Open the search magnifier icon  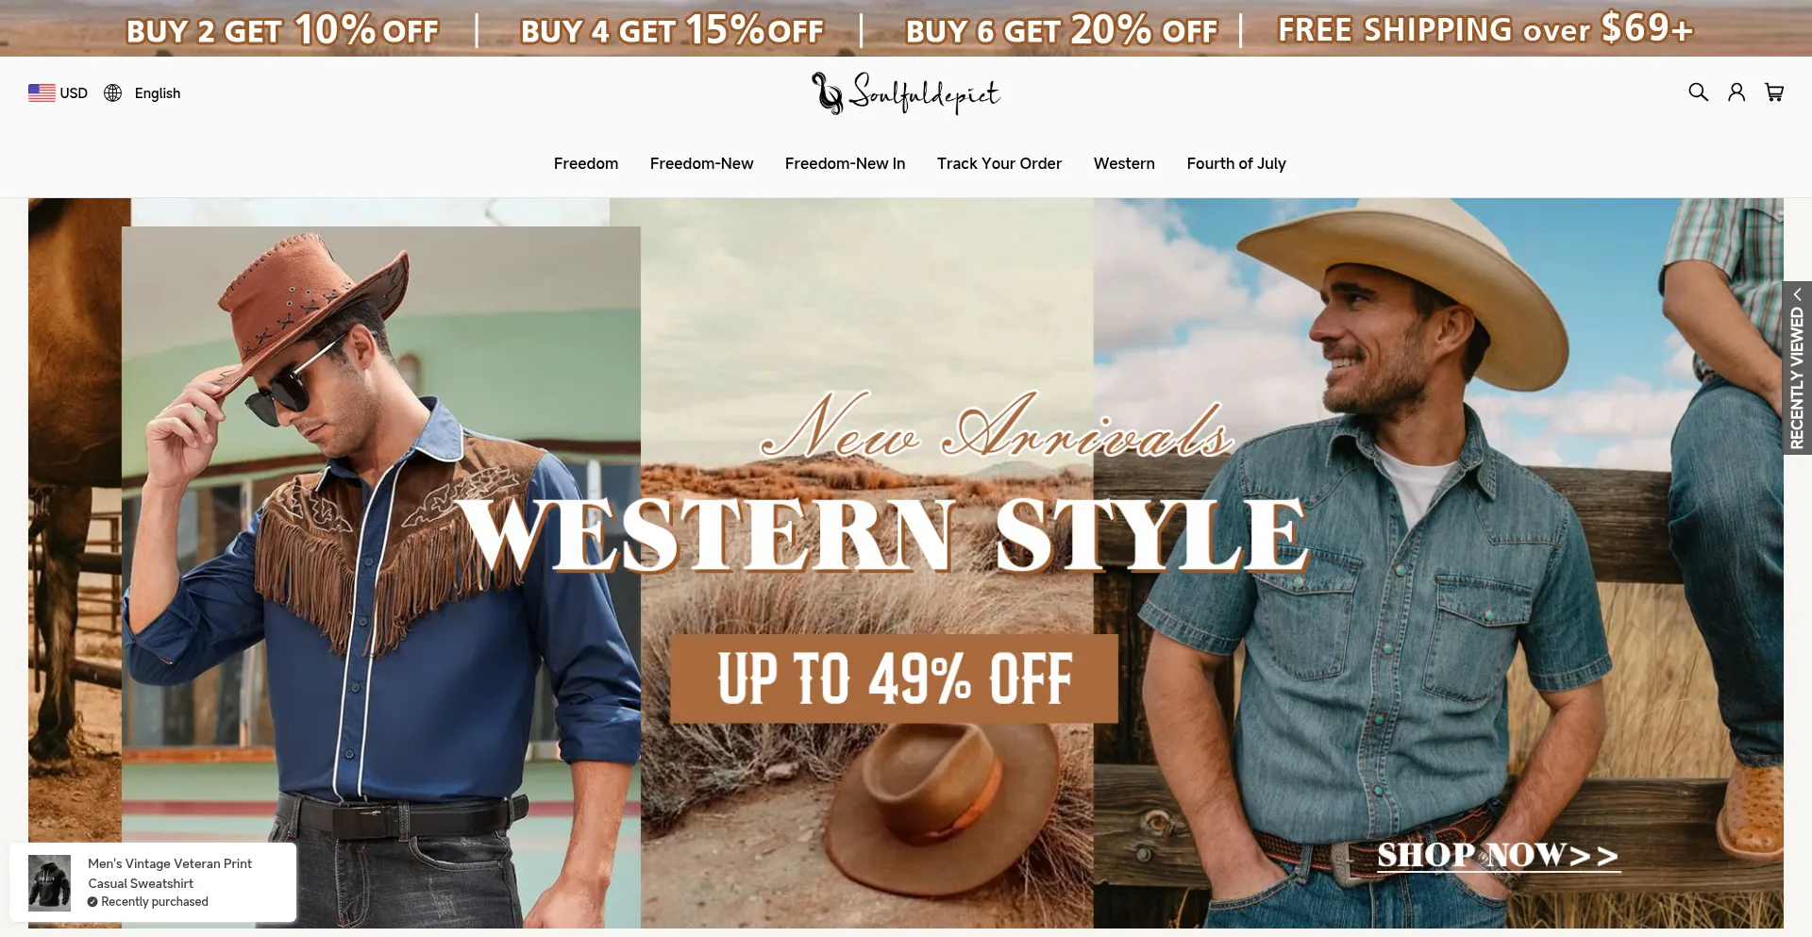(x=1698, y=92)
